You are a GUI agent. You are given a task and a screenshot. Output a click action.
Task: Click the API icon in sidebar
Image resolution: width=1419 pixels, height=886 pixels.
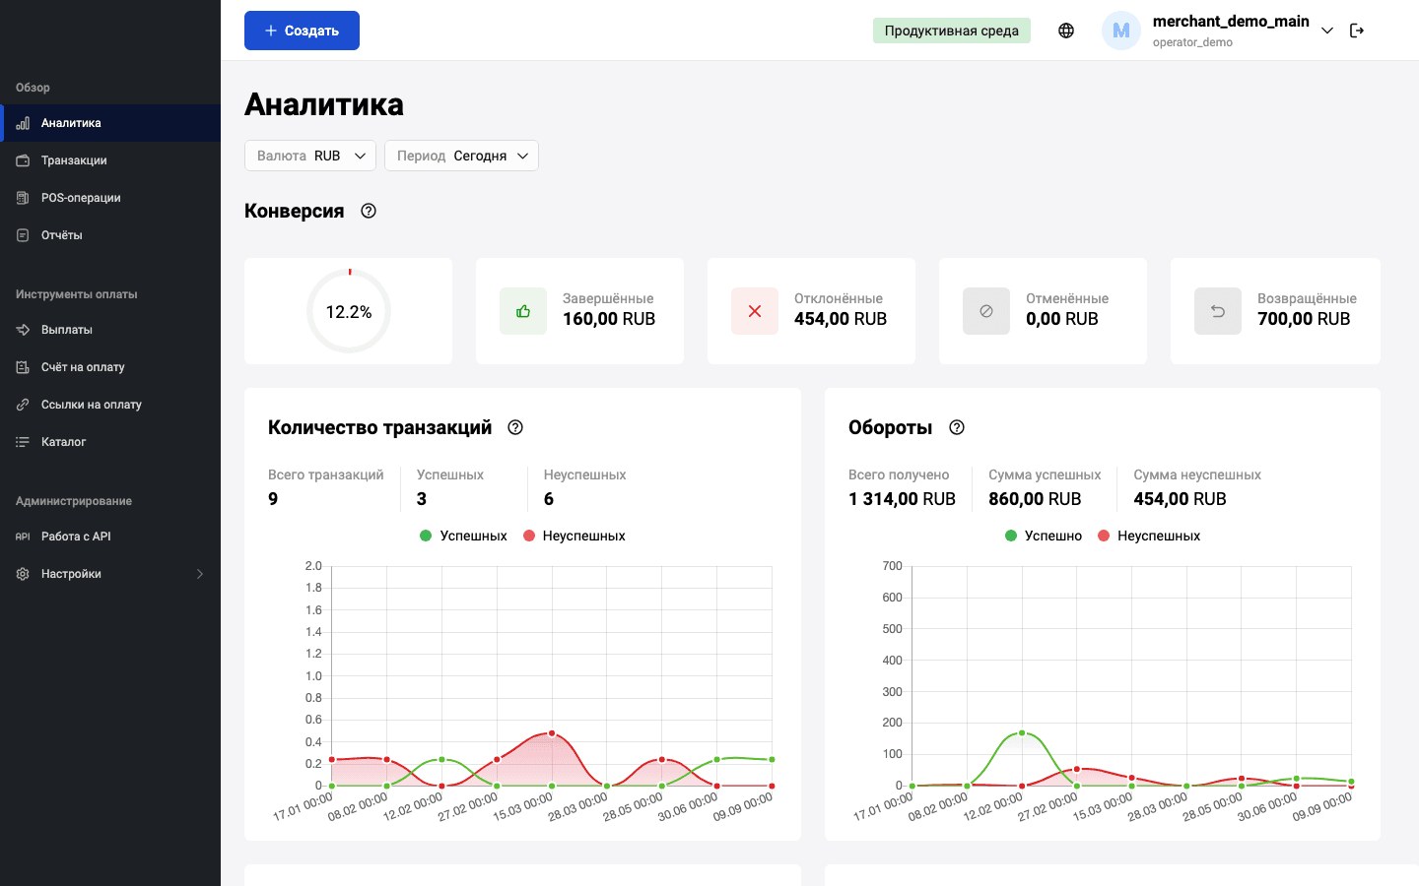(23, 537)
